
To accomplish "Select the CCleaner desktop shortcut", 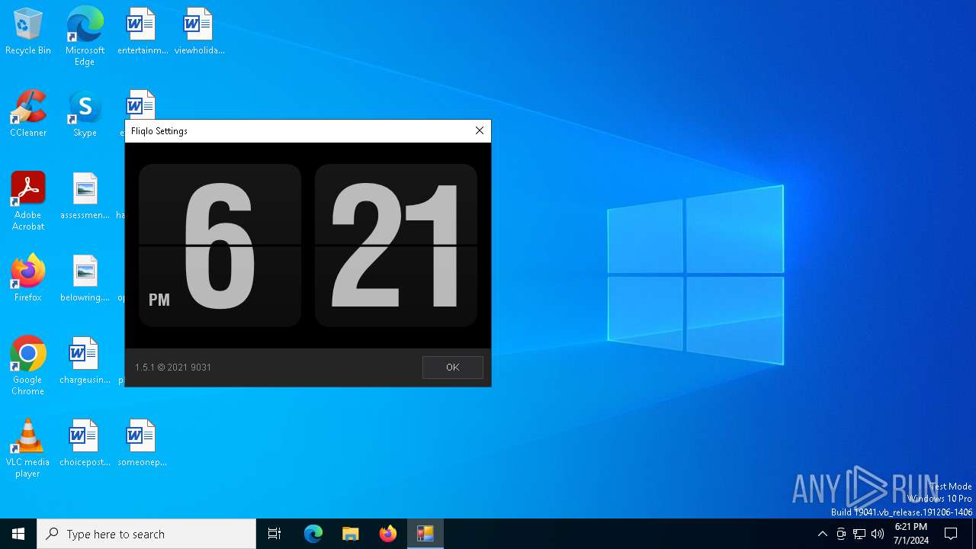I will 28,114.
